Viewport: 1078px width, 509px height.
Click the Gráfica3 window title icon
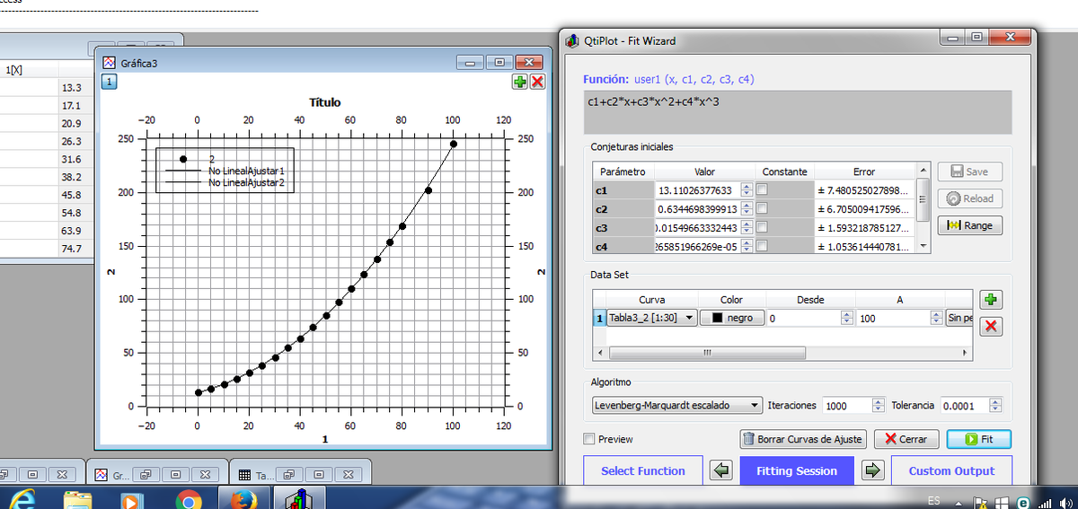pyautogui.click(x=110, y=63)
